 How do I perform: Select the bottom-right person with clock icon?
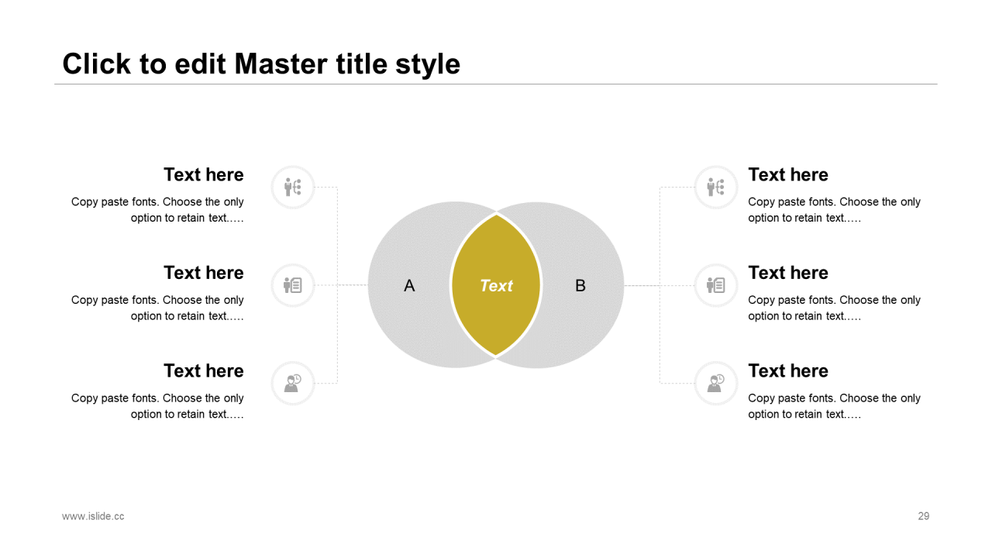(x=716, y=383)
